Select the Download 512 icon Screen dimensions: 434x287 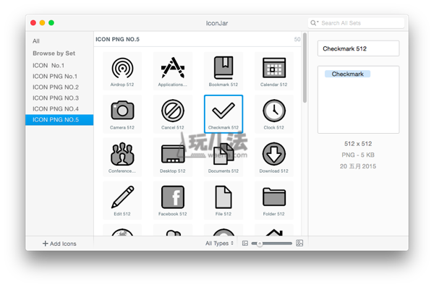pos(273,157)
